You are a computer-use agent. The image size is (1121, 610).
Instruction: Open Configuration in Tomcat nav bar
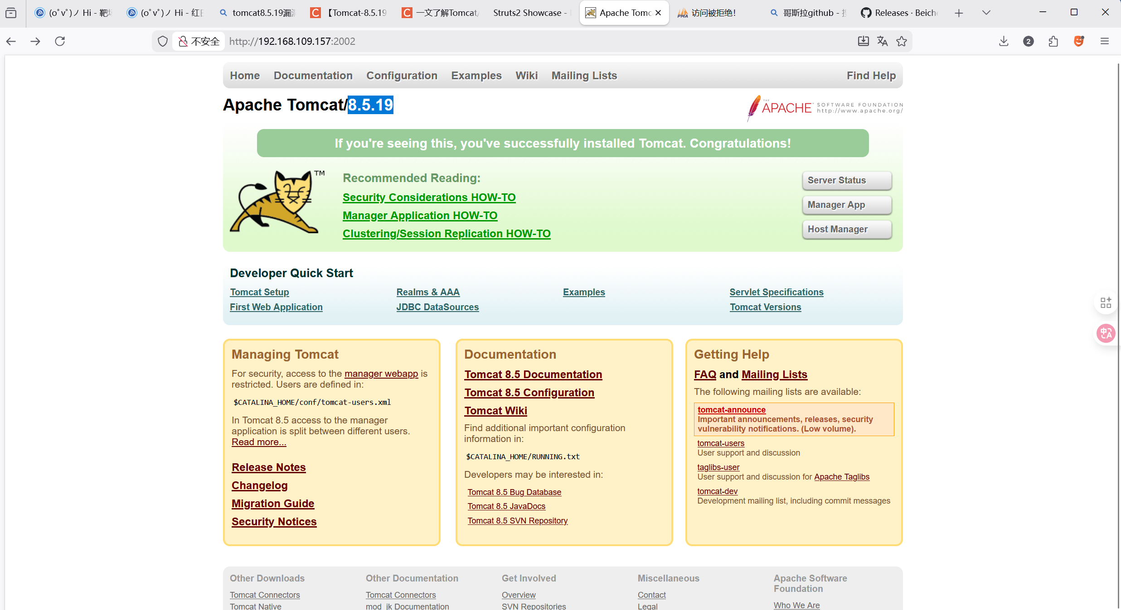coord(402,76)
